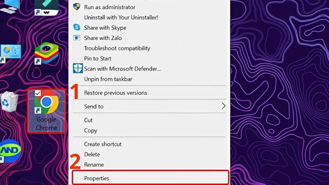
Task: Expand the Send to submenu arrow
Action: (223, 106)
